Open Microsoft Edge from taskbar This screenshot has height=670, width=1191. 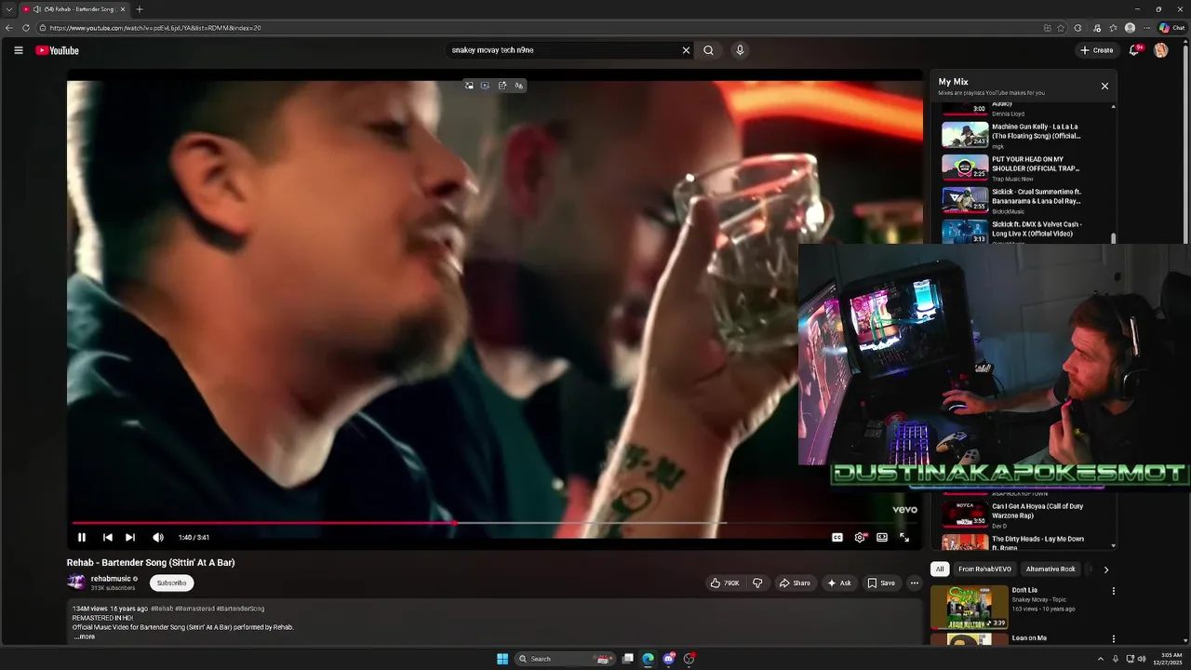[648, 659]
